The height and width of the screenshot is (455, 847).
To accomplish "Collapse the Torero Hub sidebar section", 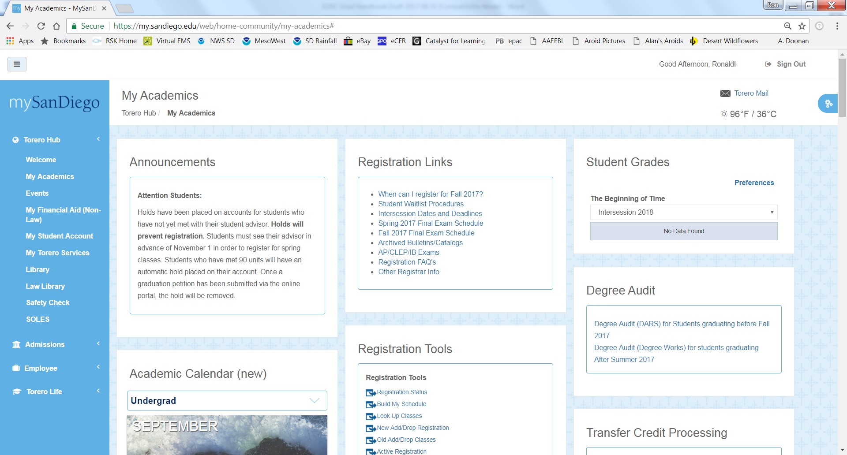I will 98,139.
